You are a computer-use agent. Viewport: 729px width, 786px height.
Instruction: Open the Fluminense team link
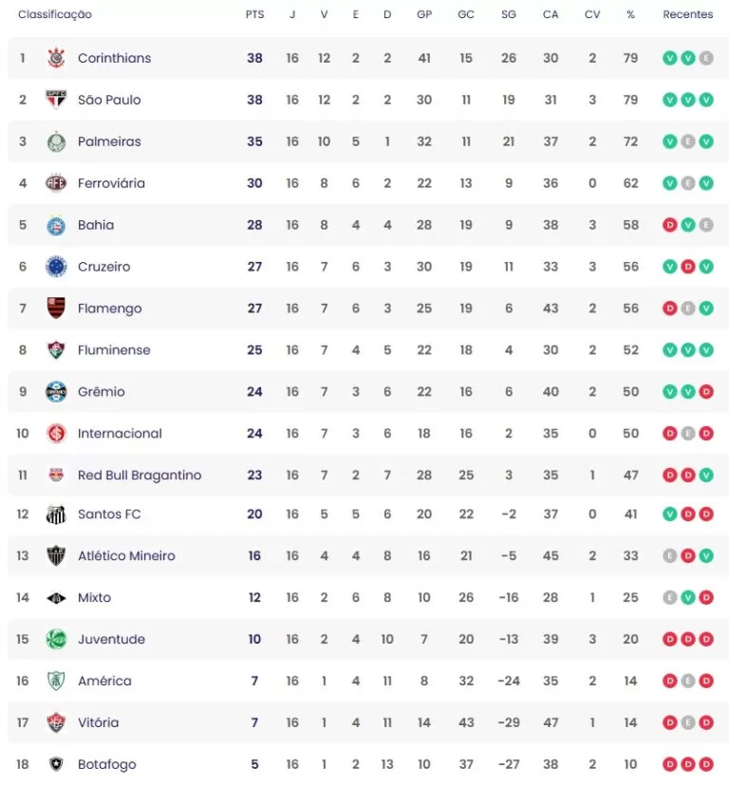tap(114, 350)
